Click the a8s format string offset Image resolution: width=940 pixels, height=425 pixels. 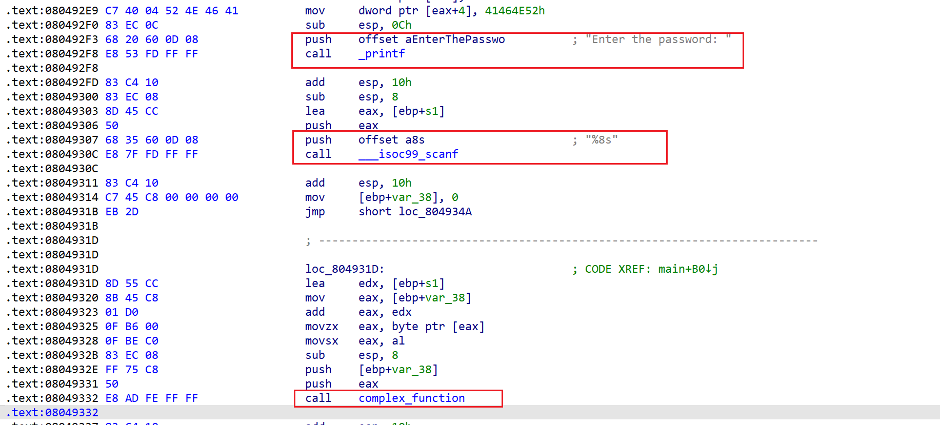415,140
